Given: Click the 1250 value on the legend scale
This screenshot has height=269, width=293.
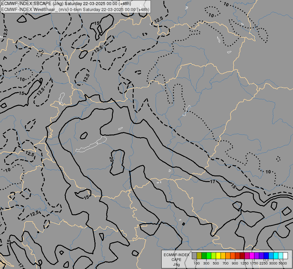Looking at the screenshot, I should click(245, 263).
